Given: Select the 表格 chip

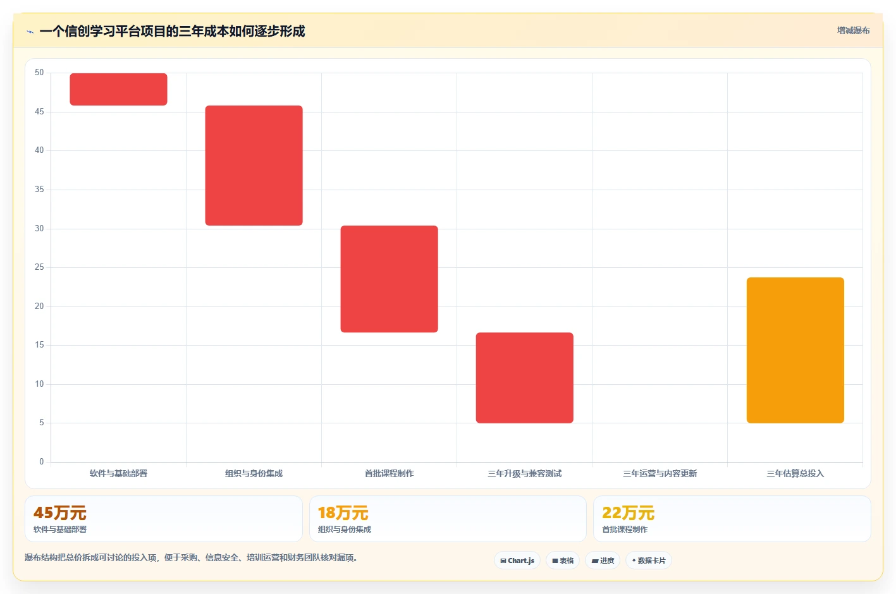Looking at the screenshot, I should coord(563,561).
